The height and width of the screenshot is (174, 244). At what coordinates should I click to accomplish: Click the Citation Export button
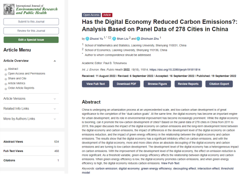(x=219, y=84)
